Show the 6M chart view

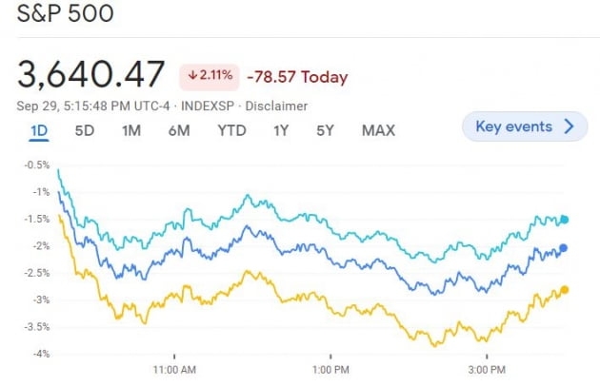point(179,130)
